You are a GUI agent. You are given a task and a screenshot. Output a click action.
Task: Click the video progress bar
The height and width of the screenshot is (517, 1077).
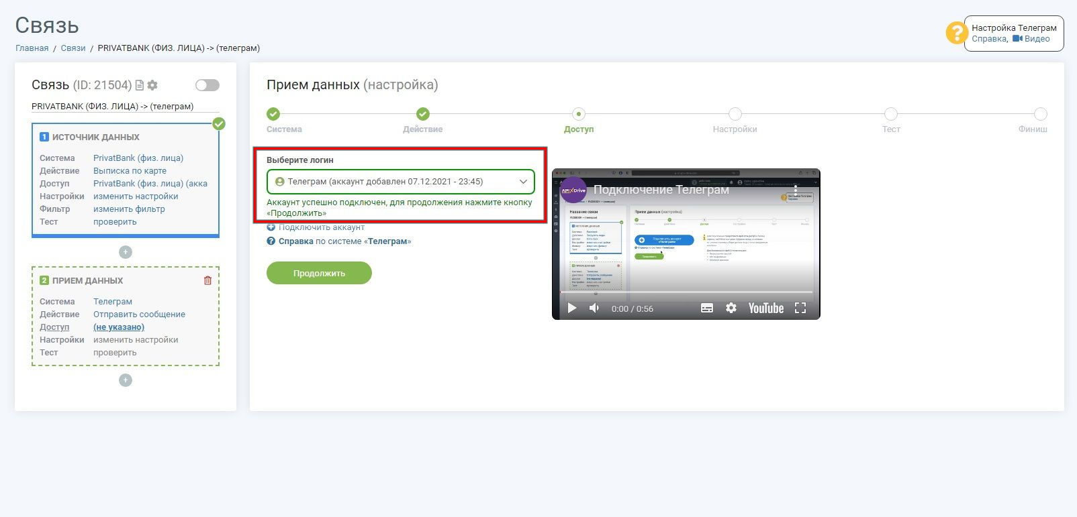[686, 292]
